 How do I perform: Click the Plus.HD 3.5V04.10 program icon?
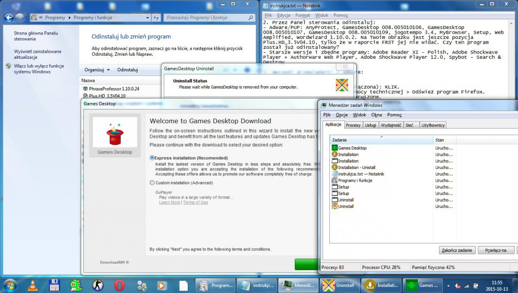tap(85, 96)
